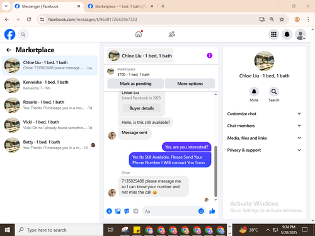Open Windows Start menu
315x236 pixels.
click(x=8, y=230)
